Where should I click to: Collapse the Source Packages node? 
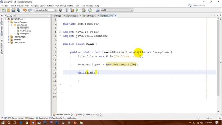tap(9, 22)
